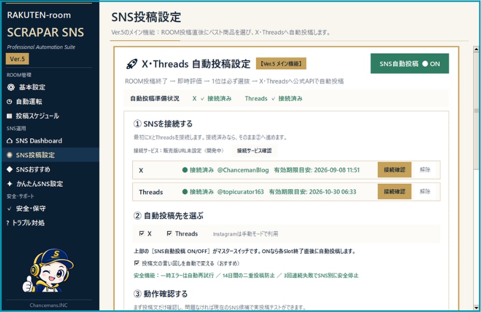The image size is (481, 312).
Task: Open 投稿スケジュール in the sidebar
Action: [50, 116]
